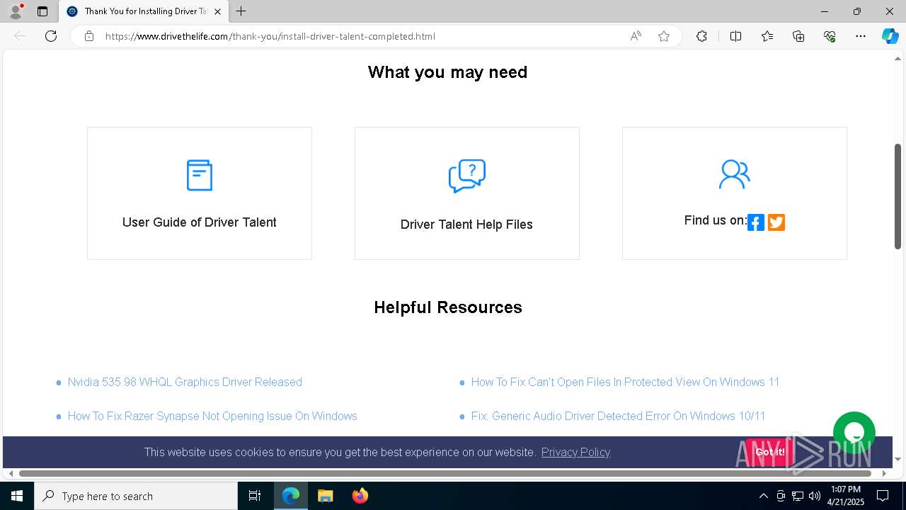This screenshot has width=906, height=510.
Task: Turn on Read aloud
Action: 636,36
